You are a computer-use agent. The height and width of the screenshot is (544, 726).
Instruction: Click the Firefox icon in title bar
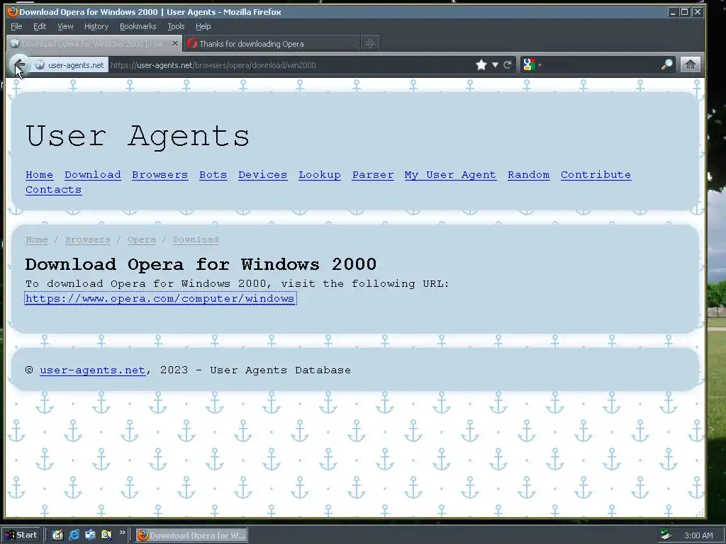coord(13,11)
